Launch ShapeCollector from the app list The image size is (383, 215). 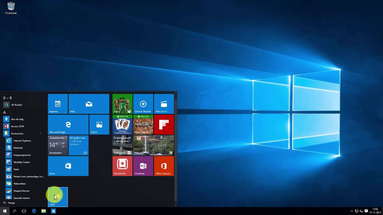[25, 191]
